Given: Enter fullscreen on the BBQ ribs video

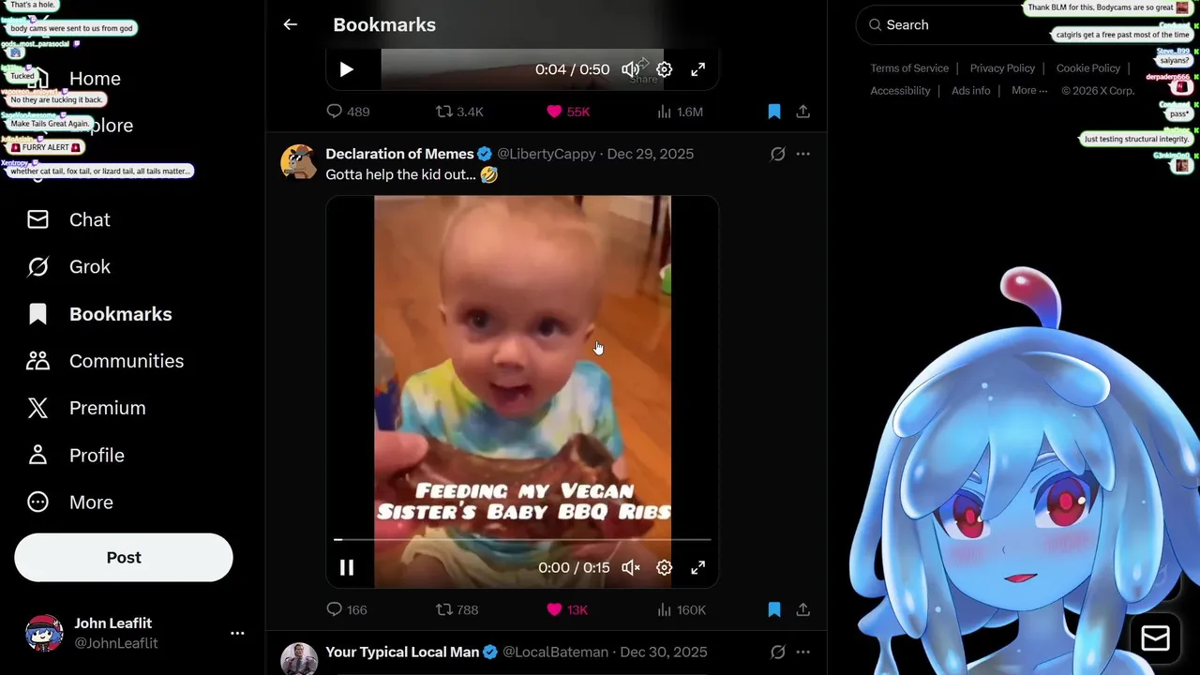Looking at the screenshot, I should click(x=698, y=567).
